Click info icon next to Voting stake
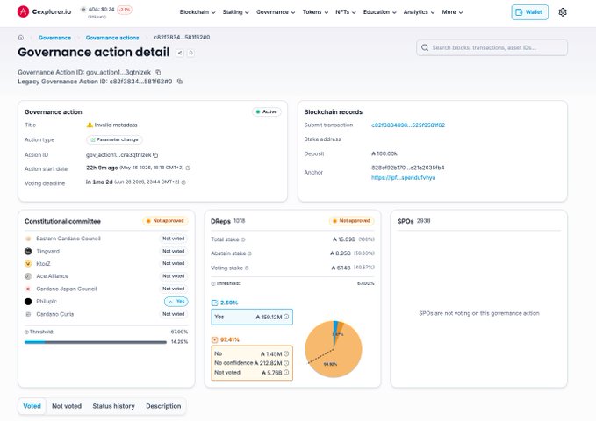This screenshot has height=421, width=596. click(247, 268)
